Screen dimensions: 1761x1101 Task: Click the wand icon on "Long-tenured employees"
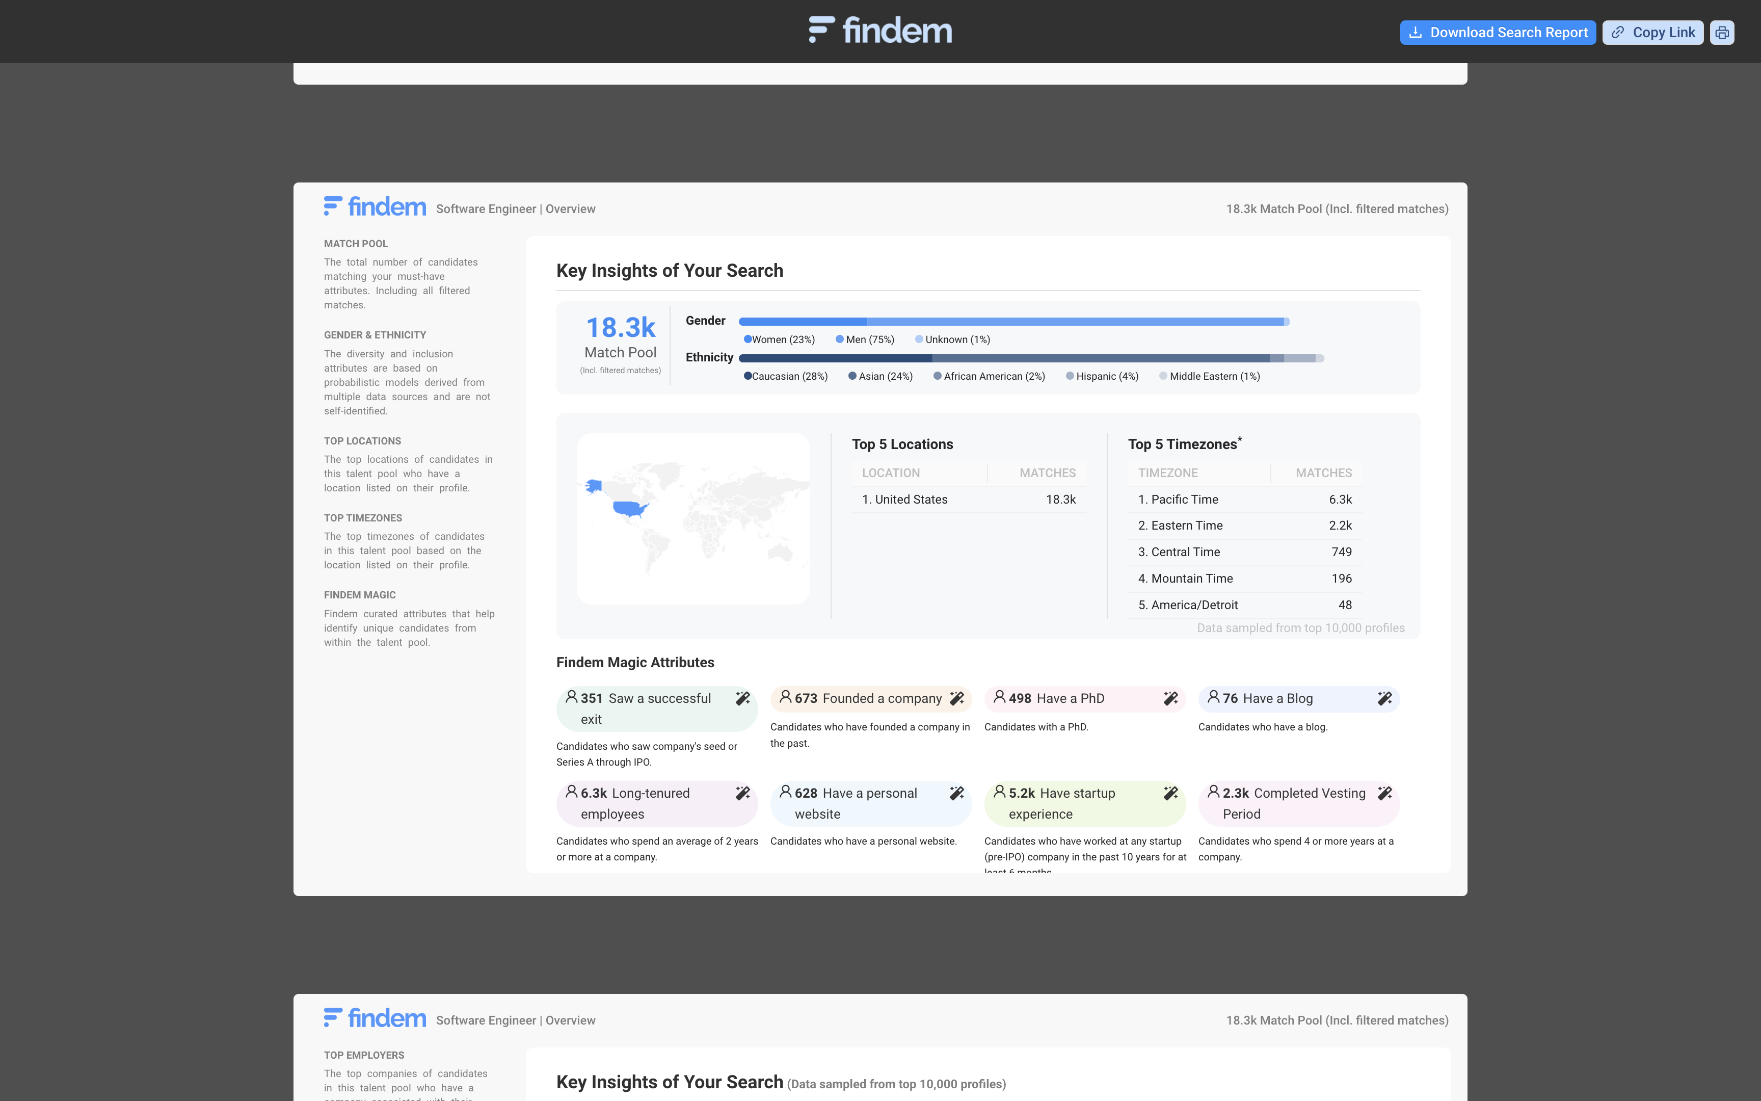click(x=743, y=792)
